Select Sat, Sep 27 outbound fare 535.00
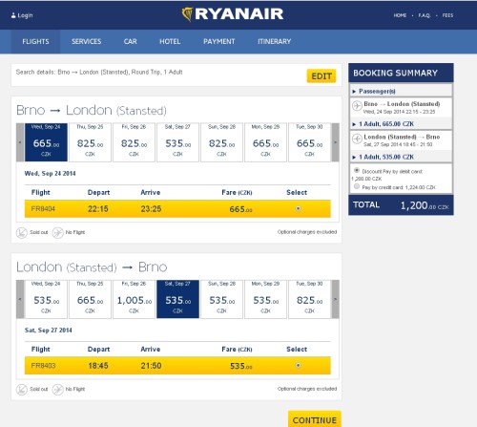 click(x=177, y=142)
